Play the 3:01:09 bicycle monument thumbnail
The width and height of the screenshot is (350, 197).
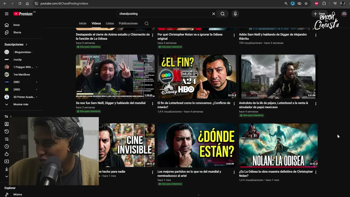tap(278, 77)
